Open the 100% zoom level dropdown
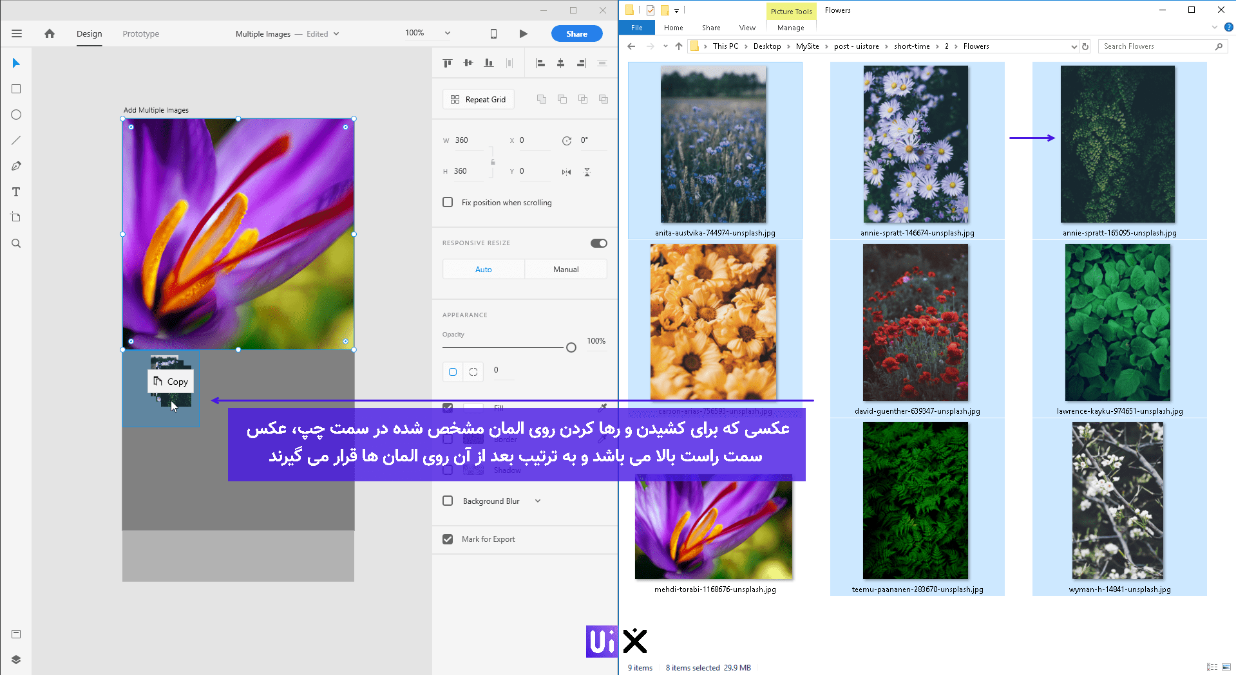This screenshot has height=675, width=1236. (x=448, y=33)
